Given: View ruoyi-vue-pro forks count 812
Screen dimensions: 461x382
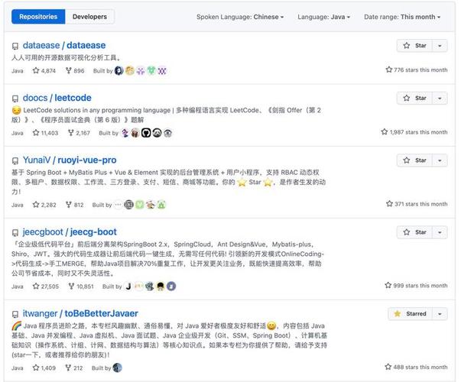Looking at the screenshot, I should tap(75, 205).
